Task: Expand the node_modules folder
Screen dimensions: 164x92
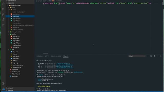Action: [x=16, y=32]
